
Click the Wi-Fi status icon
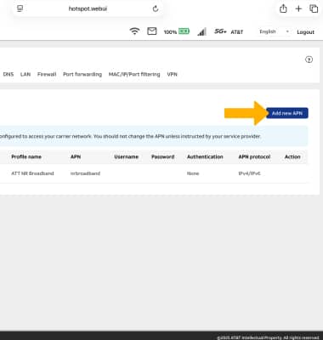pyautogui.click(x=134, y=31)
